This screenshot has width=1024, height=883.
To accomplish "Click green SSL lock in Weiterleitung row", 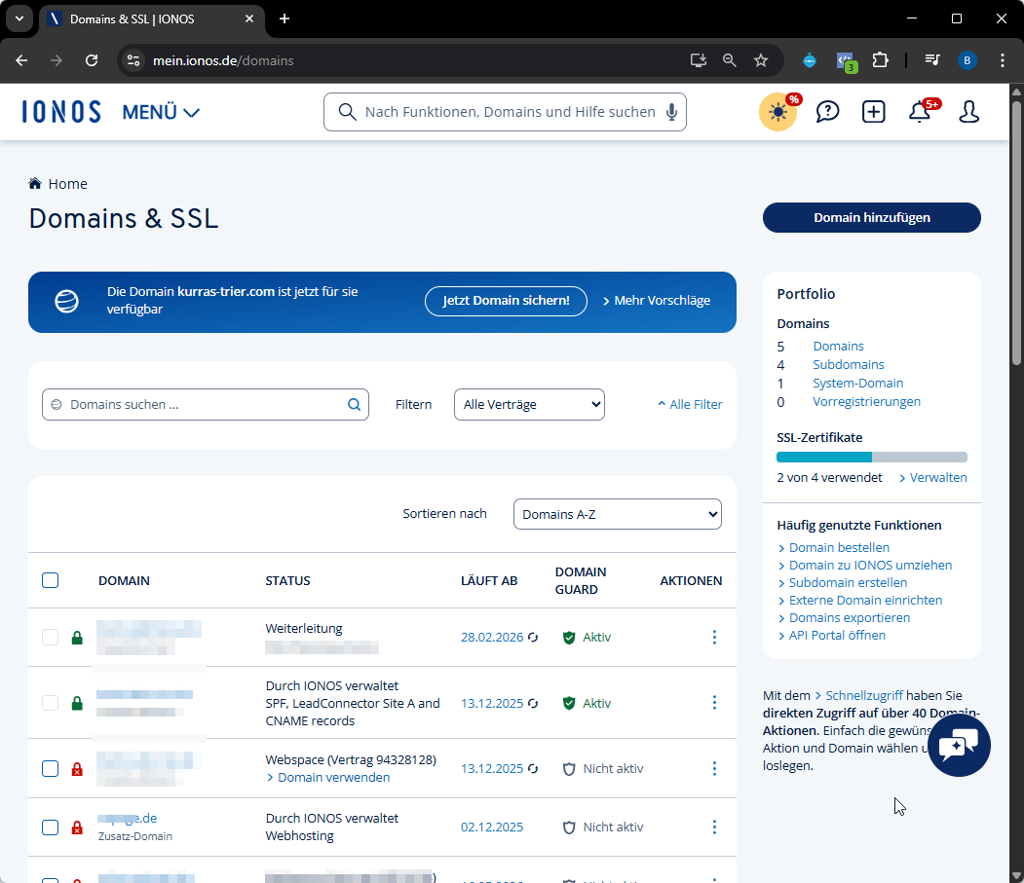I will tap(77, 638).
